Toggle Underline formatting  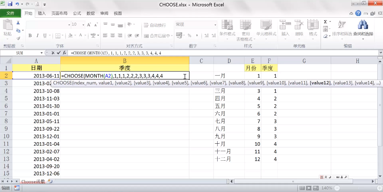click(45, 36)
